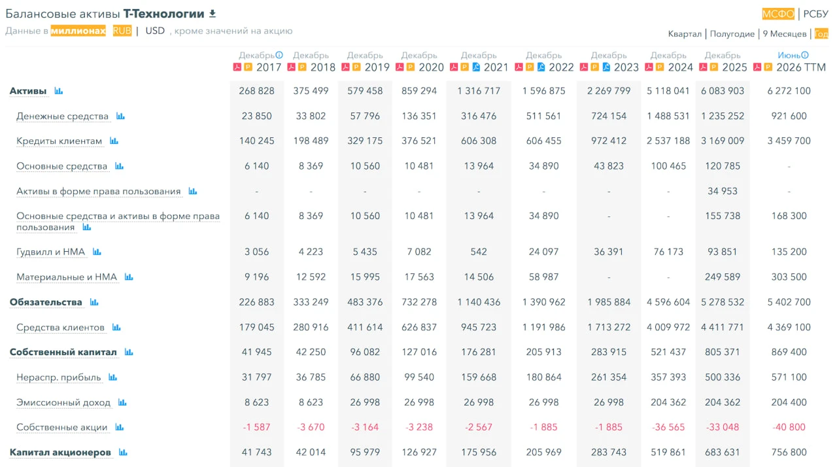This screenshot has height=467, width=837.
Task: Show the chart for Капитал акционеров
Action: point(123,452)
